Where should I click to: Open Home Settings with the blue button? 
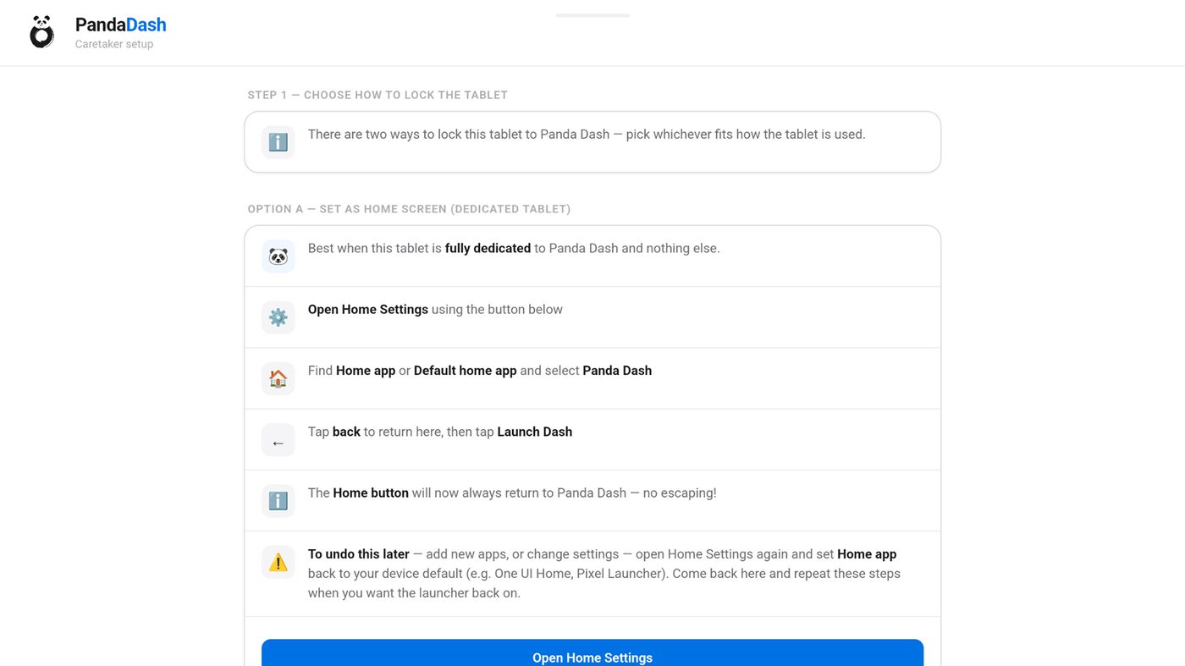tap(592, 652)
